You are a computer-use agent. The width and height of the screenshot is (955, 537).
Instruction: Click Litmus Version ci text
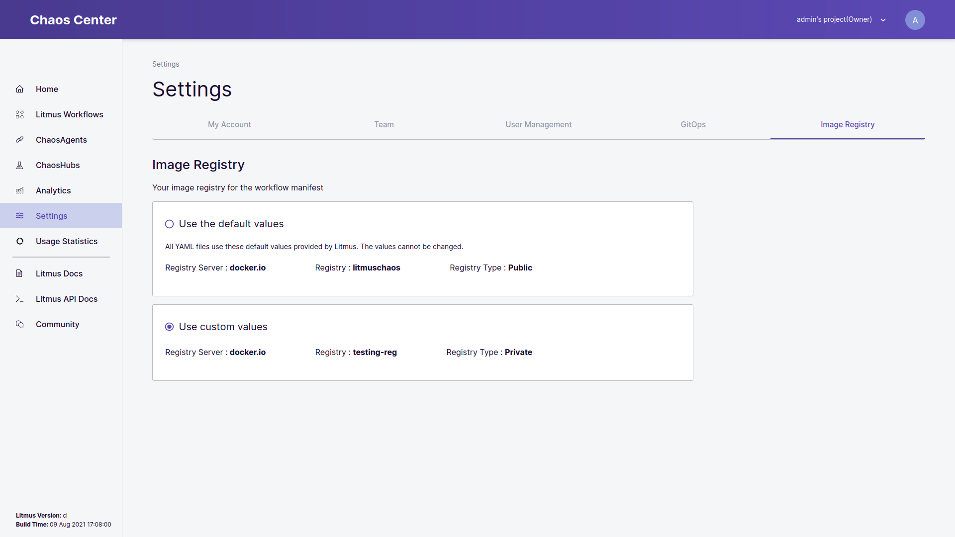tap(42, 516)
